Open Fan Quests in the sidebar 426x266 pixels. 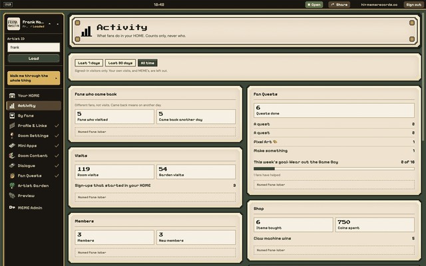33,176
